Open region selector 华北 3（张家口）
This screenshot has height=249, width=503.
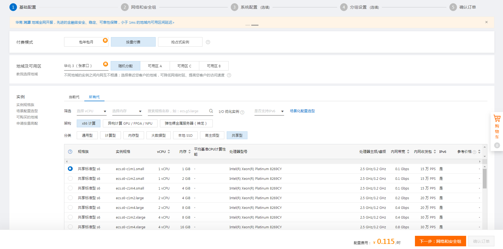coord(86,66)
